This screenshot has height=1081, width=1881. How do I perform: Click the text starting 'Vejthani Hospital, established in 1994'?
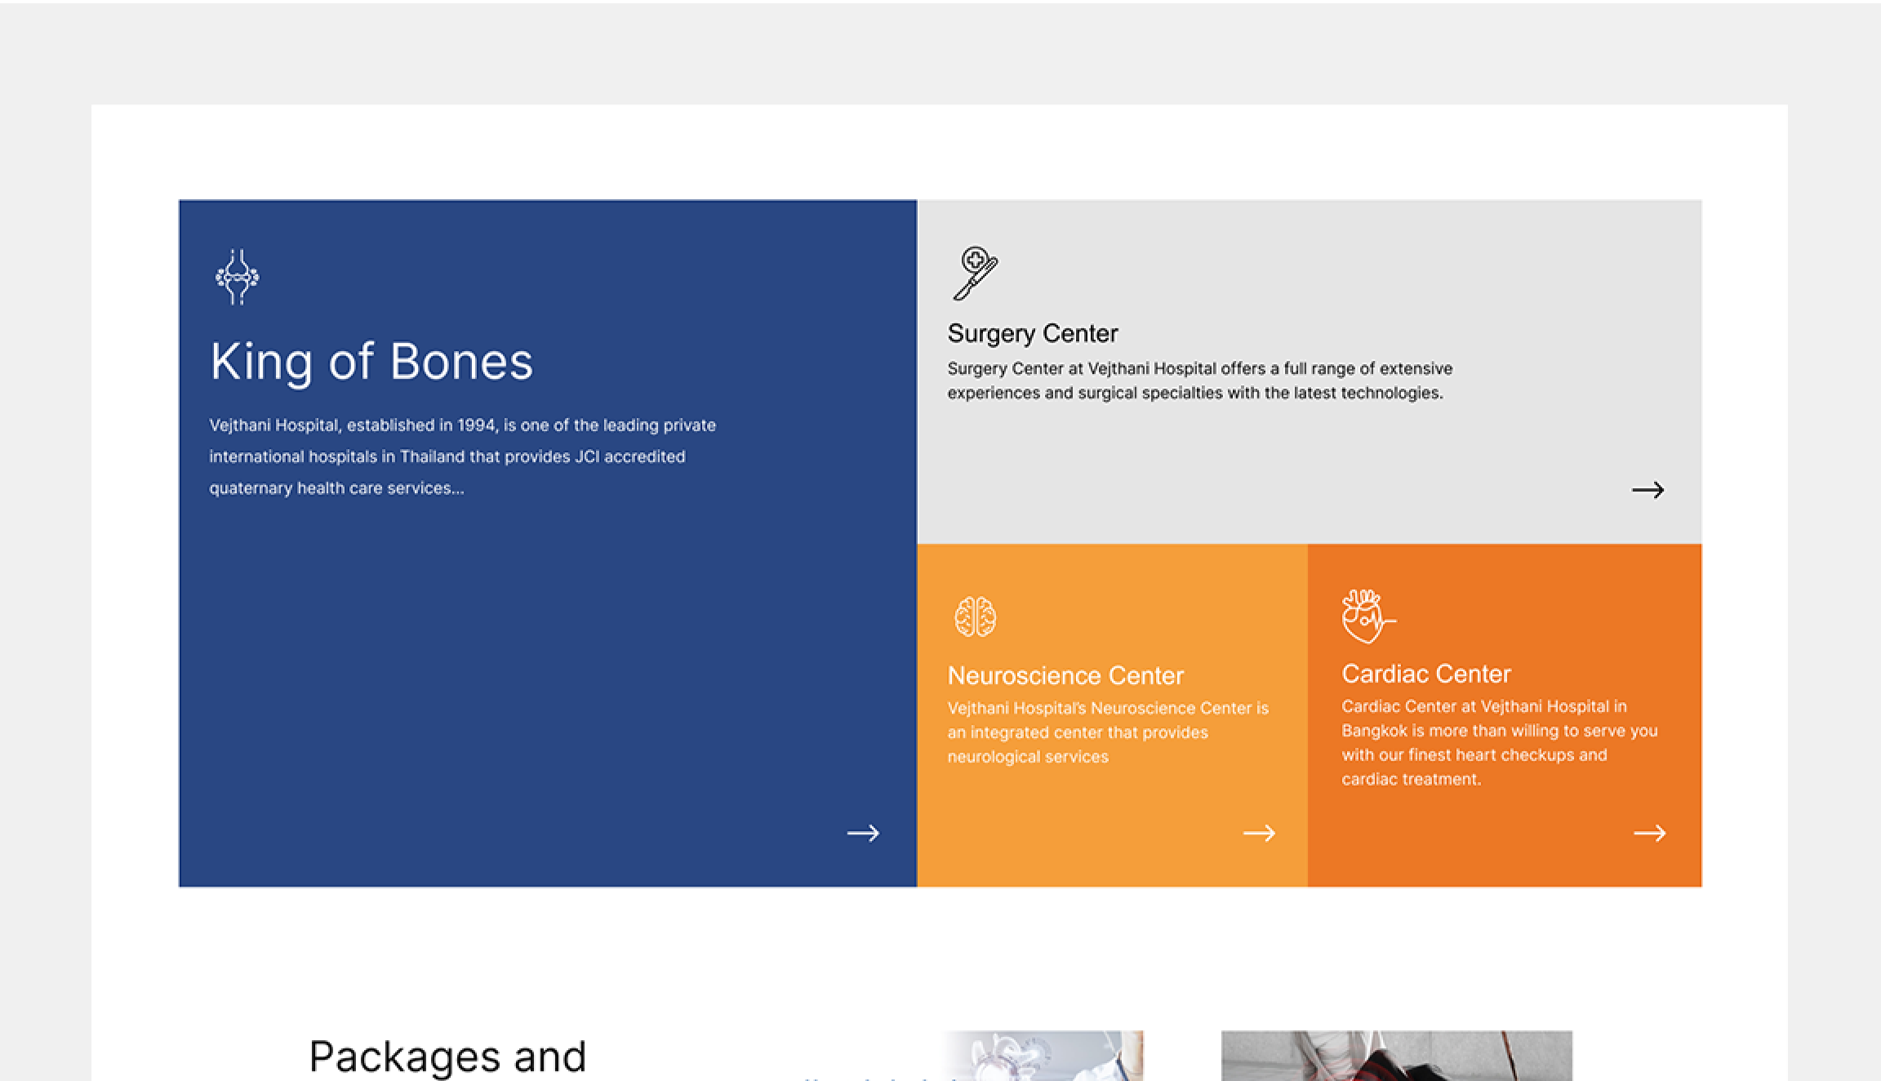(x=462, y=456)
